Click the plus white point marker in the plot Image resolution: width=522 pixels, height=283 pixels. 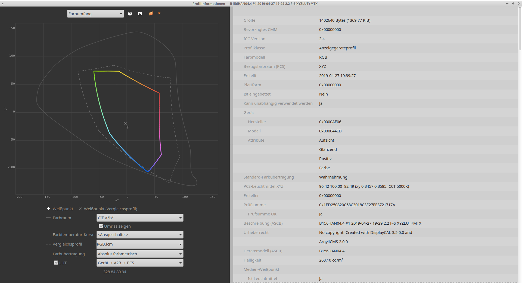coord(127,127)
